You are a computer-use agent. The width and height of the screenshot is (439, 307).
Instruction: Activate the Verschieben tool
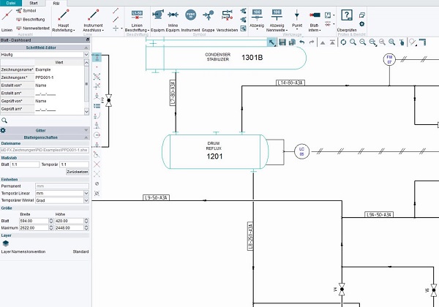pyautogui.click(x=227, y=20)
